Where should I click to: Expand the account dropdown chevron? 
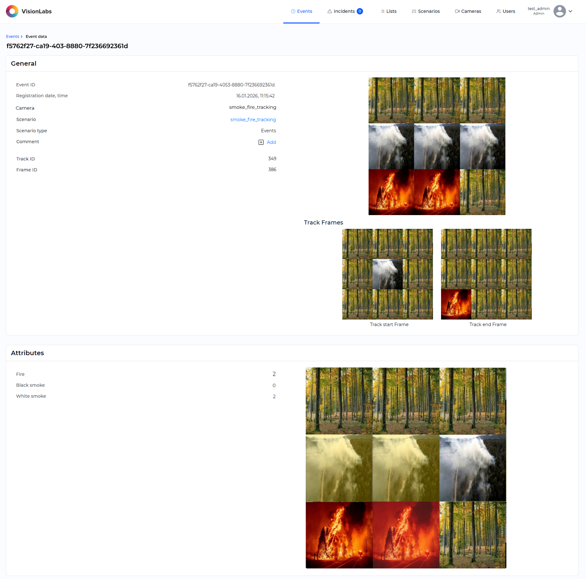point(571,11)
